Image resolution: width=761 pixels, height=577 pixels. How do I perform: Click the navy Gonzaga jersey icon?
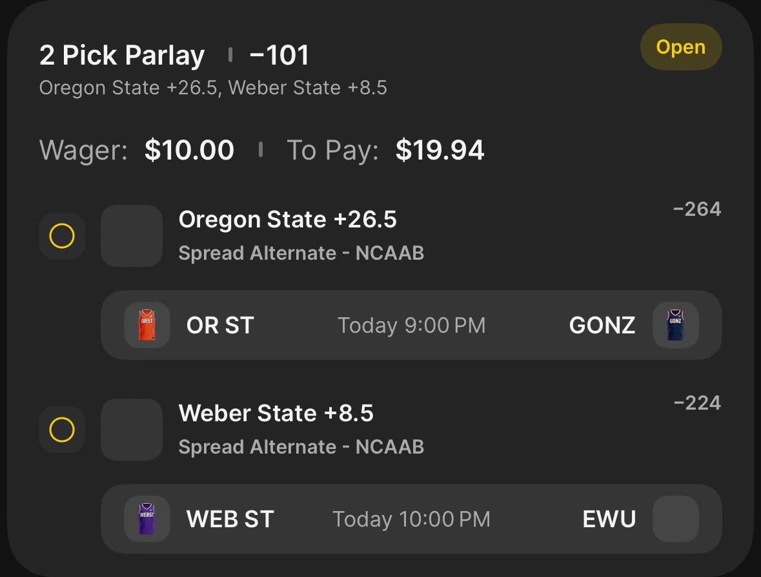click(x=676, y=325)
